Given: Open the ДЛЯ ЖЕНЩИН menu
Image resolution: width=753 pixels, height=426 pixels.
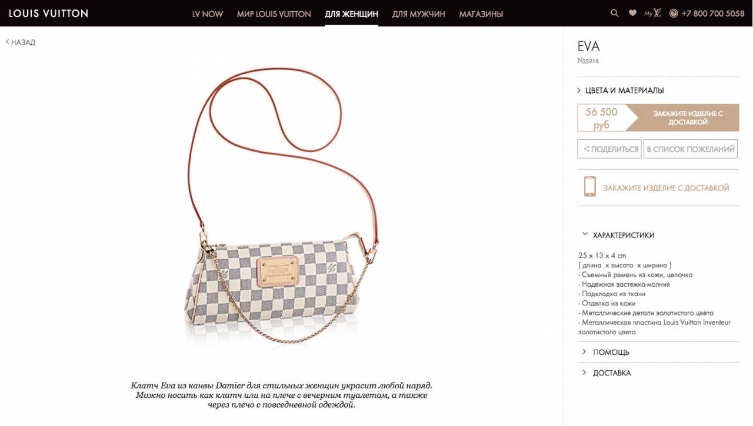Looking at the screenshot, I should coord(351,14).
